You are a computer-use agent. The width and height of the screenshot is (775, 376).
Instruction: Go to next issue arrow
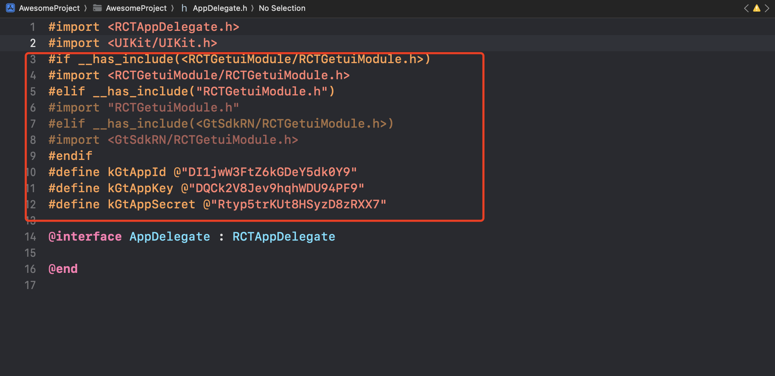(767, 8)
